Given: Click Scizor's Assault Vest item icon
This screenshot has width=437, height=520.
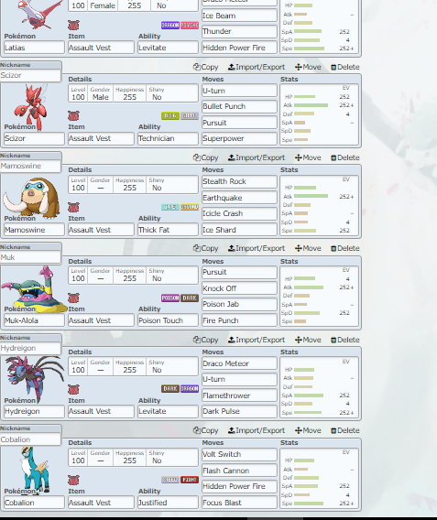Looking at the screenshot, I should pos(73,116).
